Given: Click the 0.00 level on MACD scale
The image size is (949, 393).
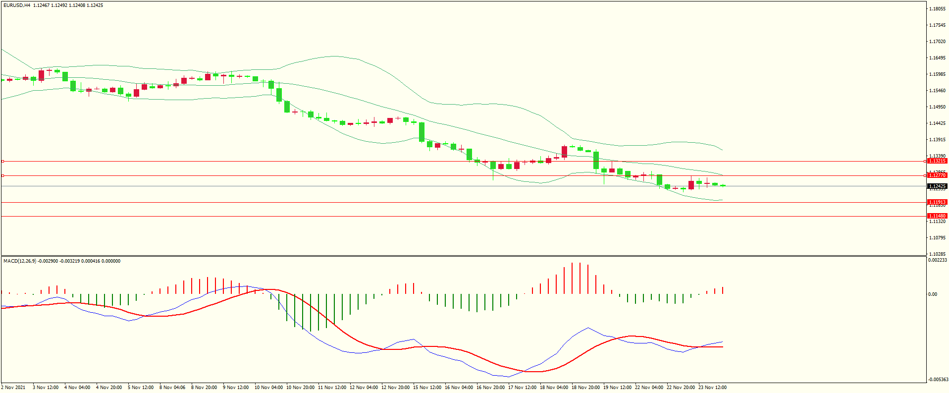Looking at the screenshot, I should coord(933,294).
